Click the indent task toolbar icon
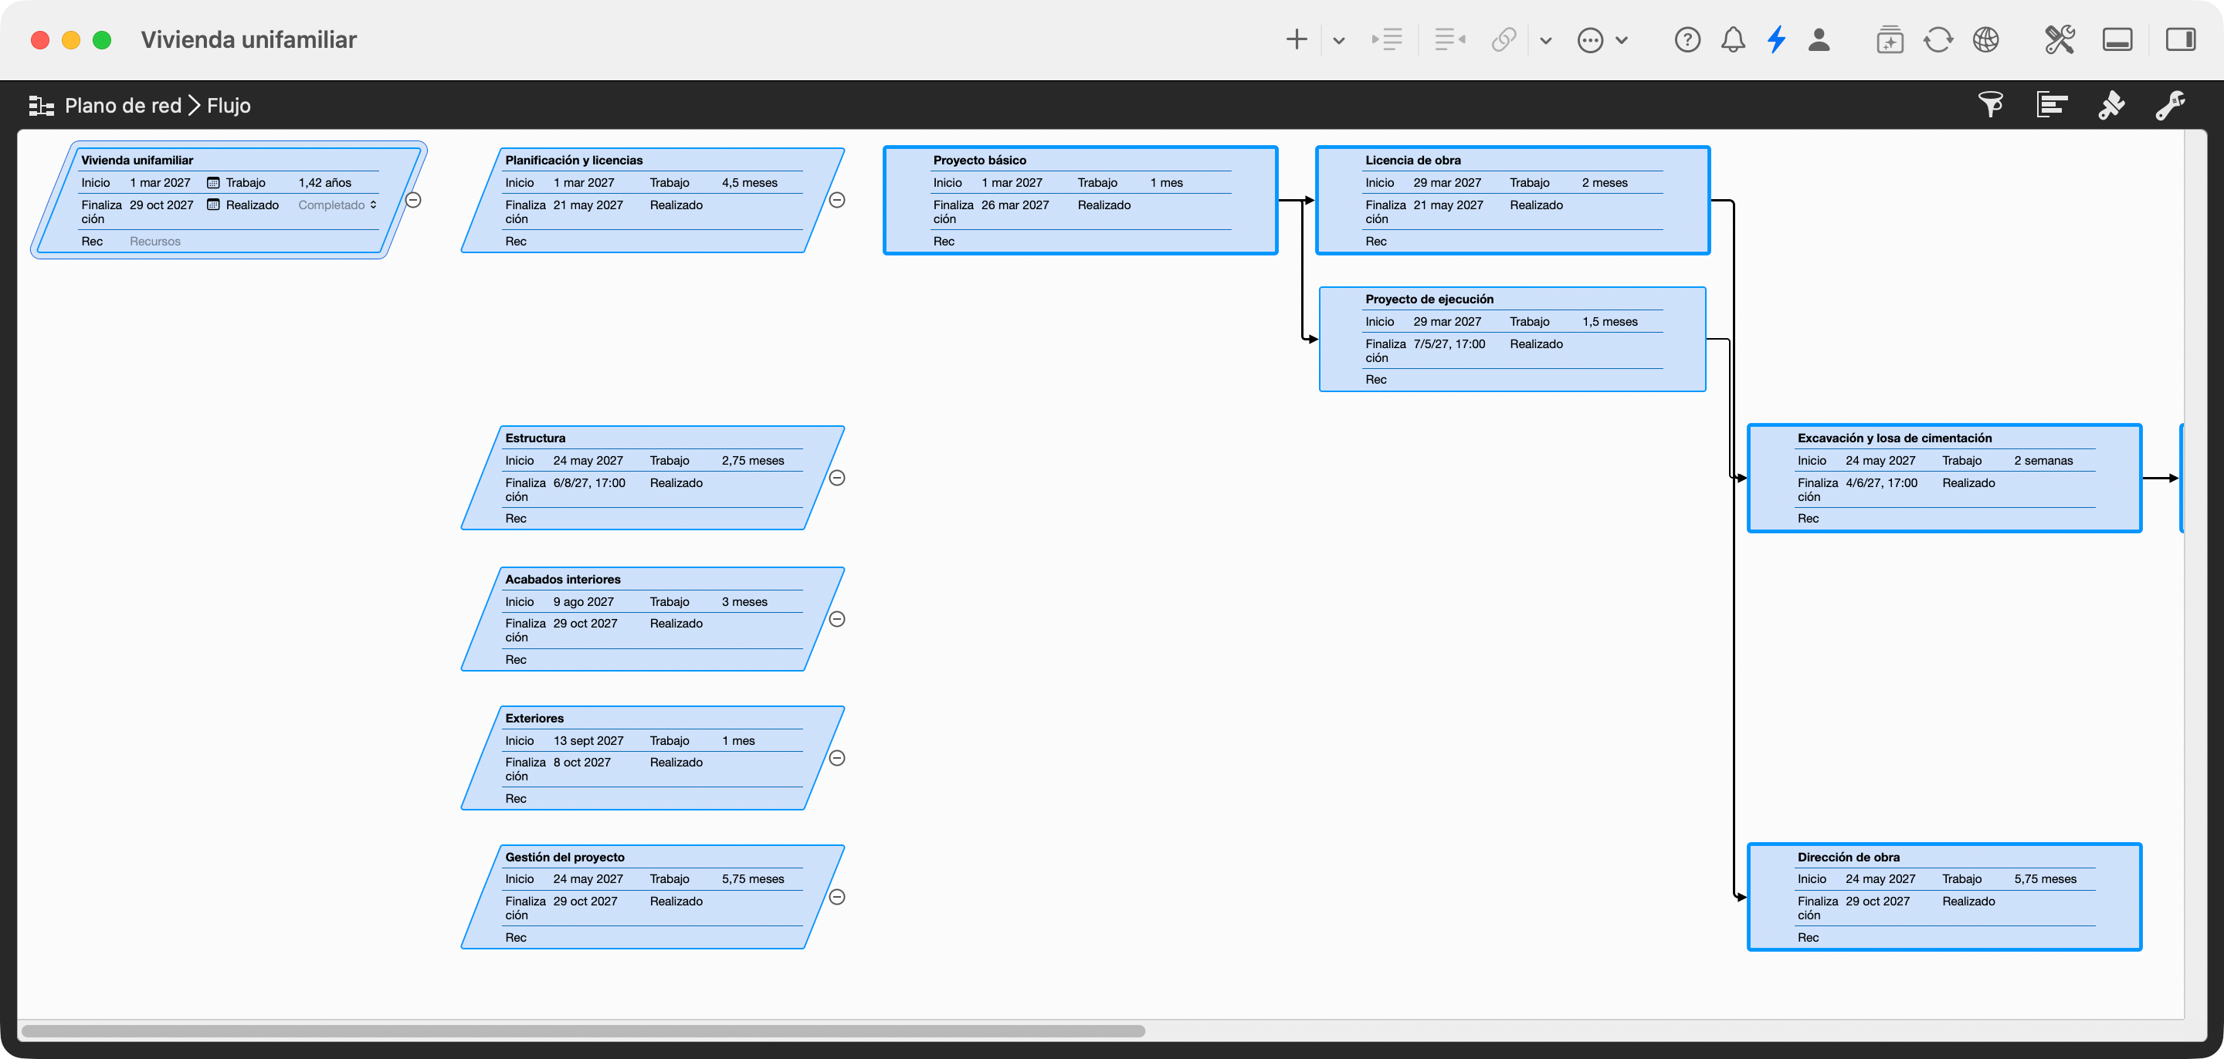Screen dimensions: 2224x1059 [x=1387, y=39]
